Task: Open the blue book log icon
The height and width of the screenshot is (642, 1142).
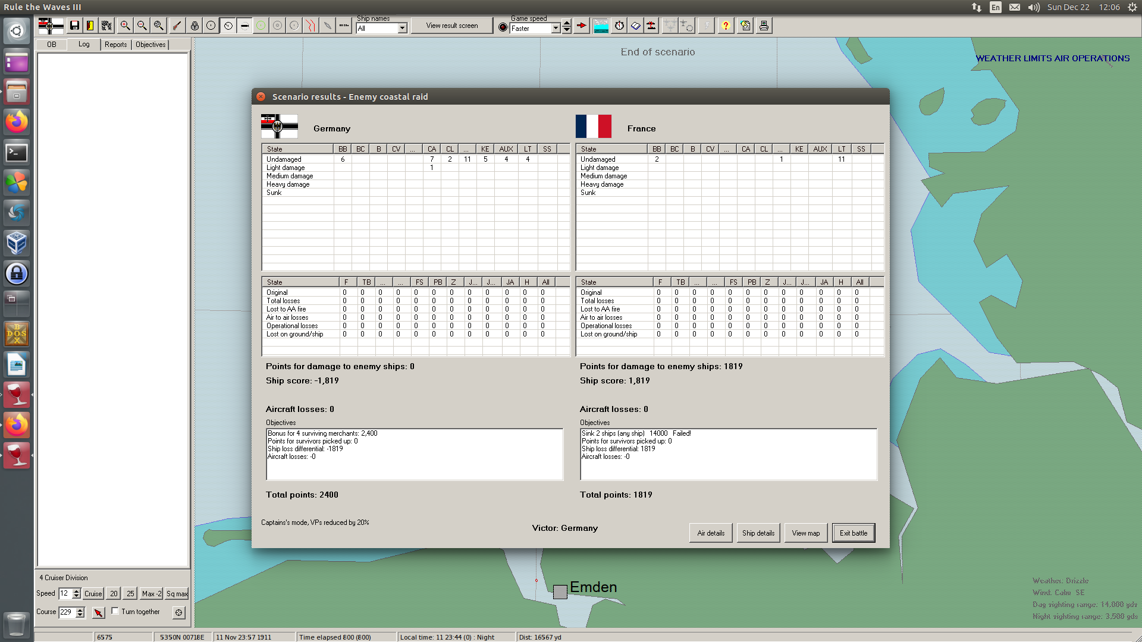Action: [x=635, y=26]
